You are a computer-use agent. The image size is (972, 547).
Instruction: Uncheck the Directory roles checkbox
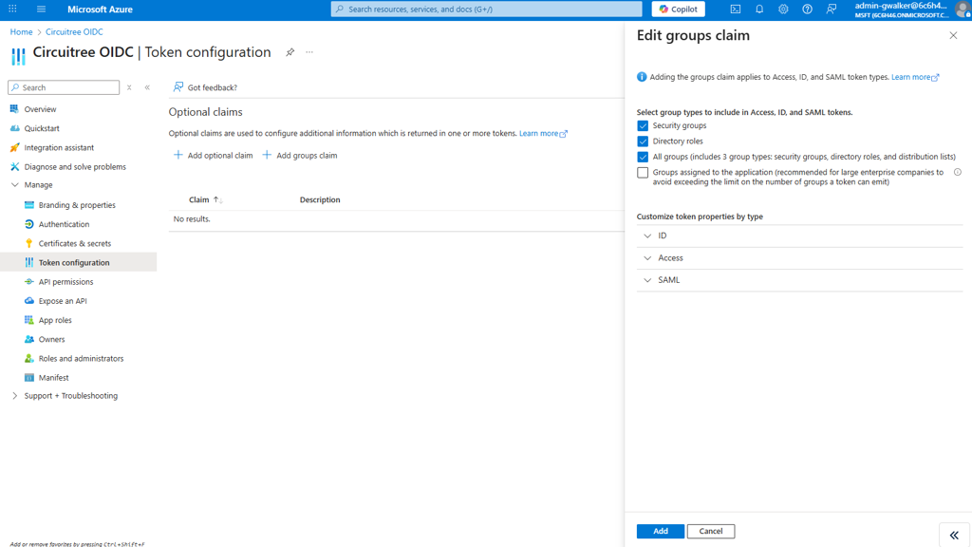(x=643, y=141)
